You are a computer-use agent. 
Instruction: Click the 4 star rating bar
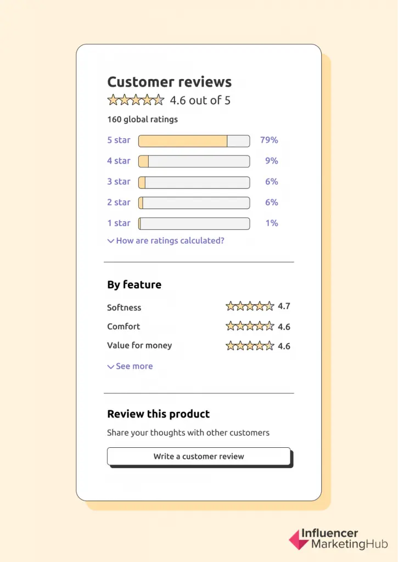[x=194, y=161]
